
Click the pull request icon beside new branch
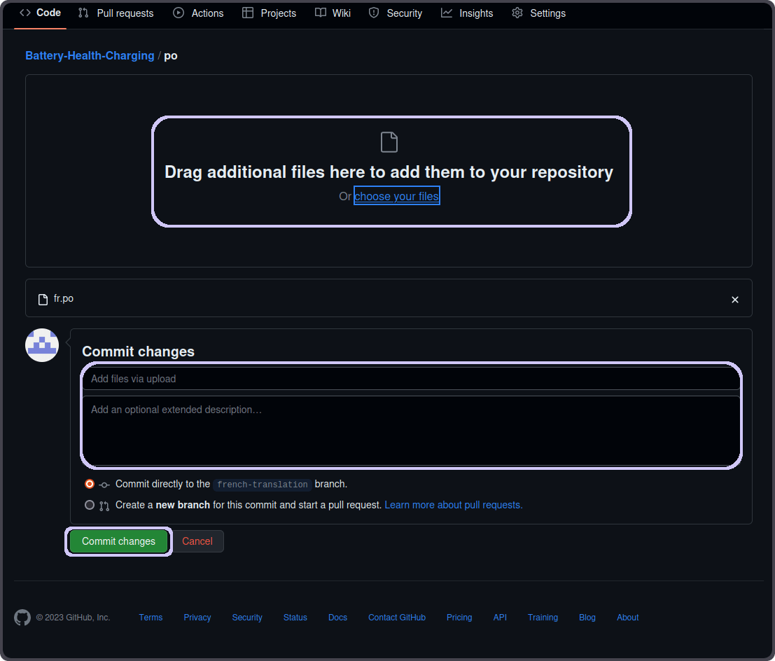point(104,506)
